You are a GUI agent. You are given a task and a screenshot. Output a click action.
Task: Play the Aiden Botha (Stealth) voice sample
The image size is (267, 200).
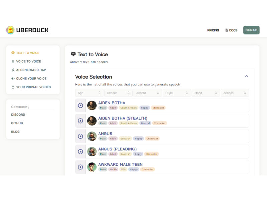pos(80,121)
